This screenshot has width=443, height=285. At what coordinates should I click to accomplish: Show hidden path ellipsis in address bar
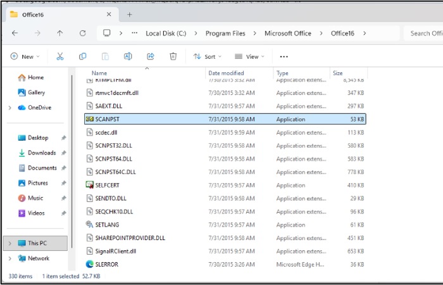134,33
